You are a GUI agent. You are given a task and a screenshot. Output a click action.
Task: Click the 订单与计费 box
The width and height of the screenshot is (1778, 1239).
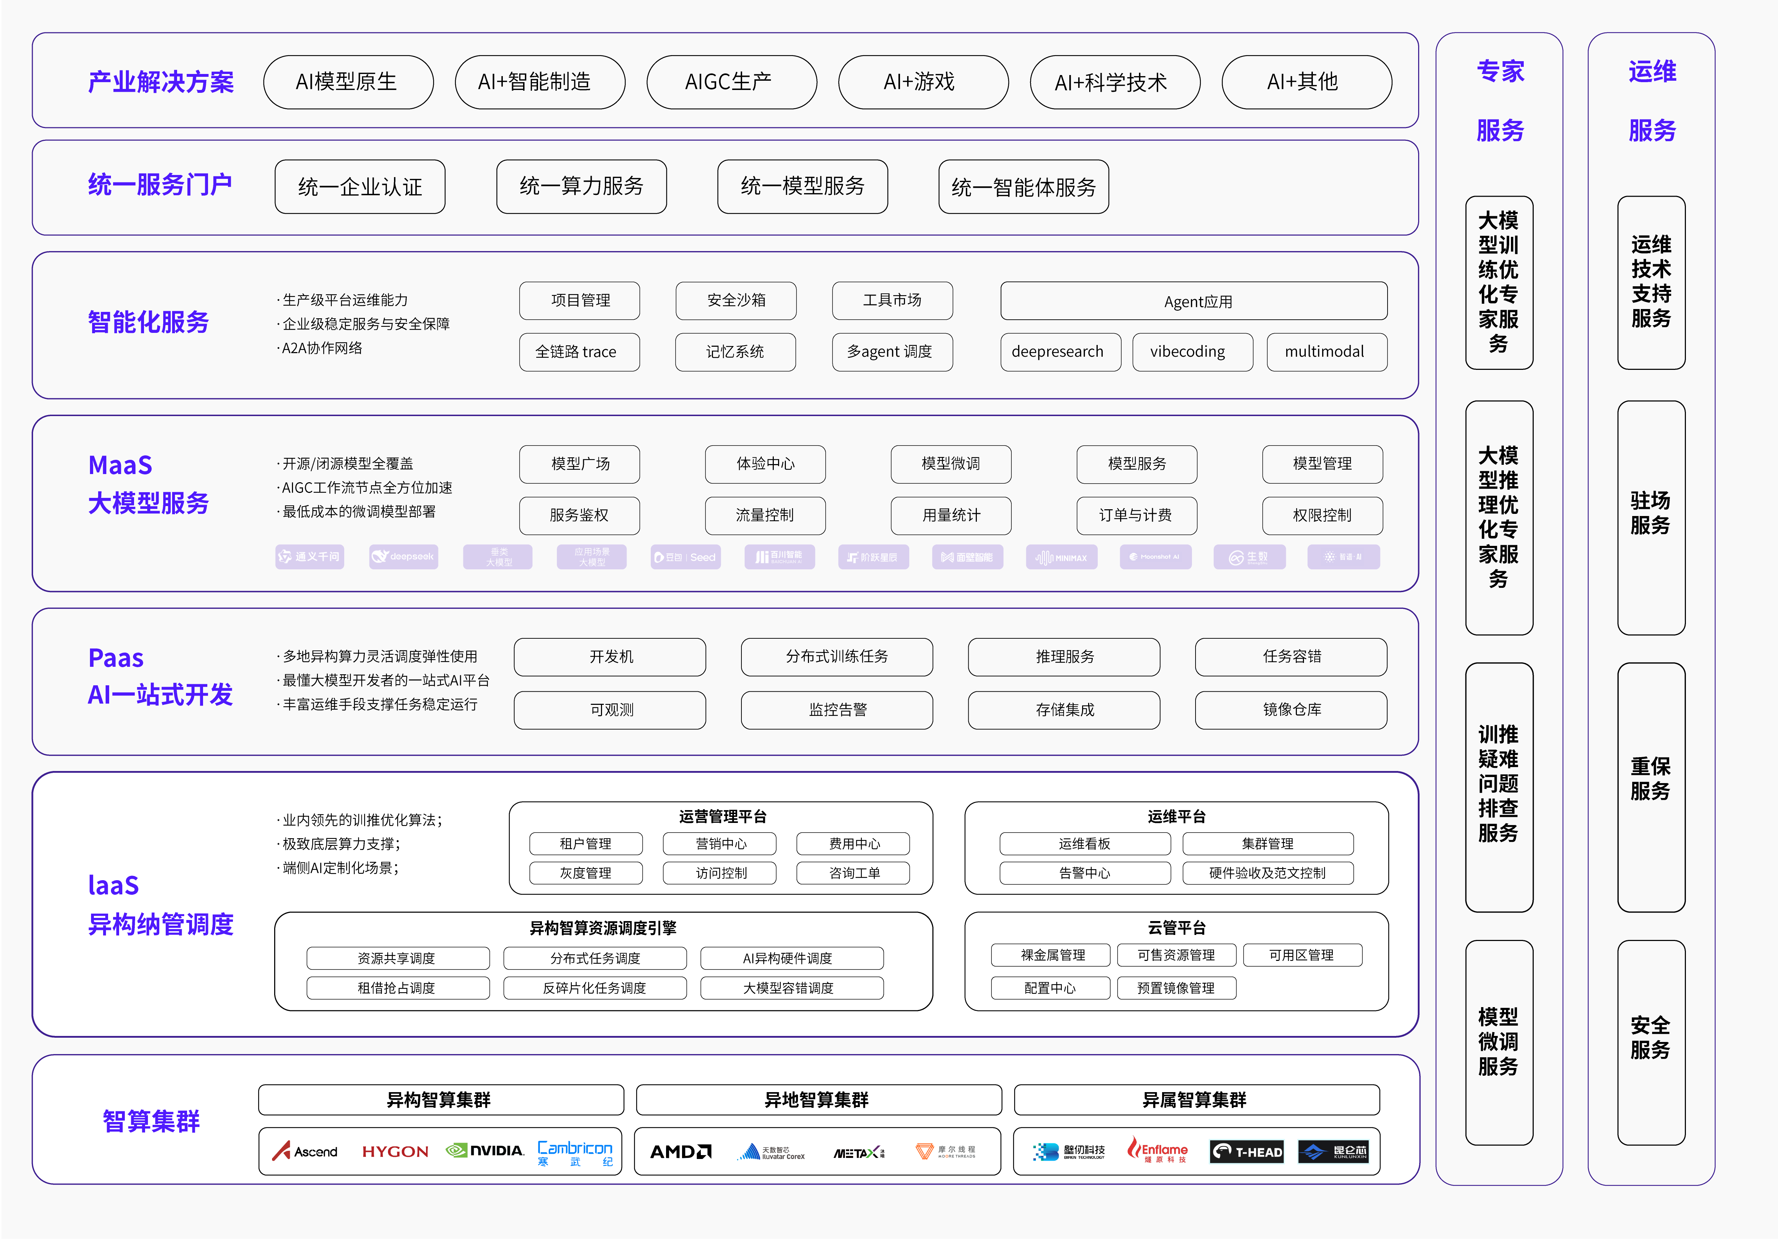pos(1138,516)
